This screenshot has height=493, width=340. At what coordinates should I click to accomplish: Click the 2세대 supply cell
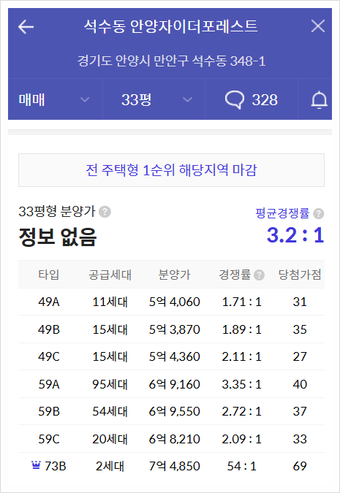click(x=110, y=466)
